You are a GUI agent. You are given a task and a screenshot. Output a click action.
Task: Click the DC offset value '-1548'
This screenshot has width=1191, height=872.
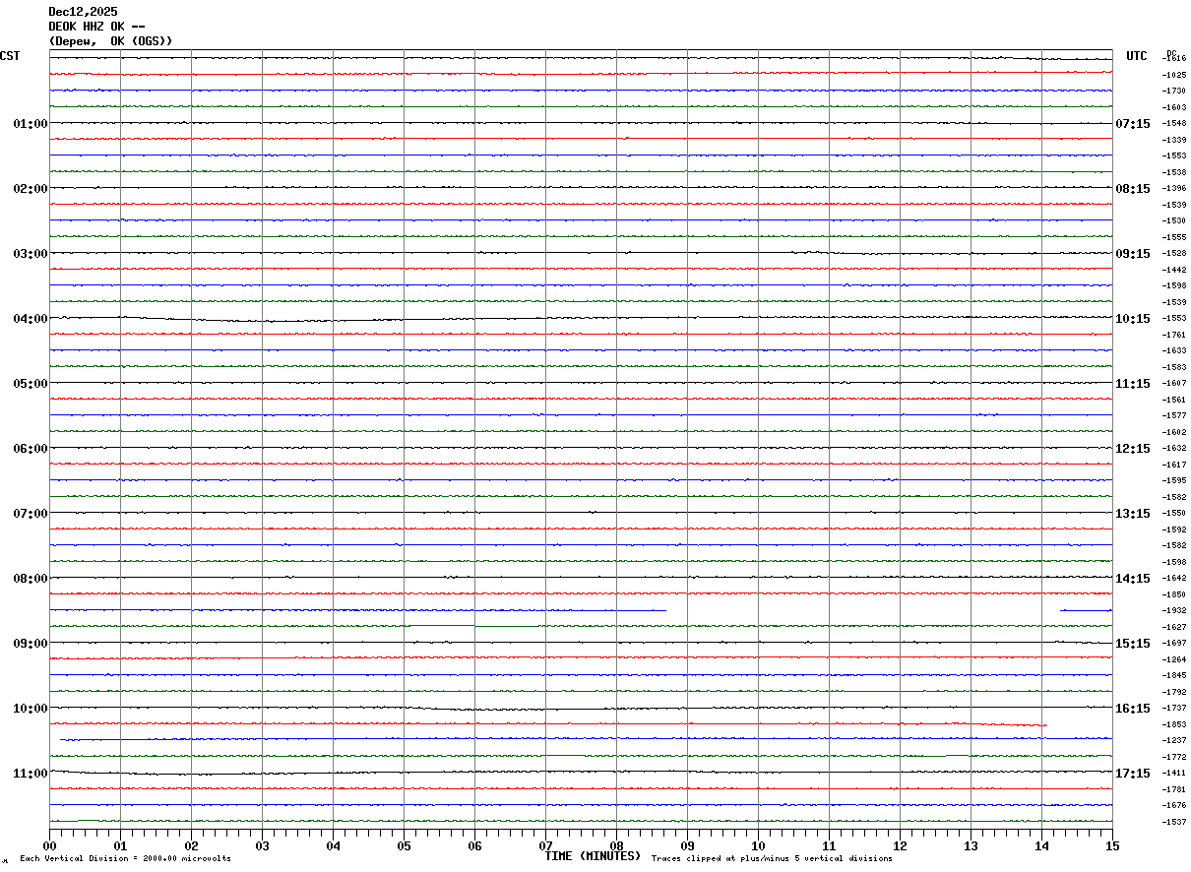pyautogui.click(x=1174, y=124)
